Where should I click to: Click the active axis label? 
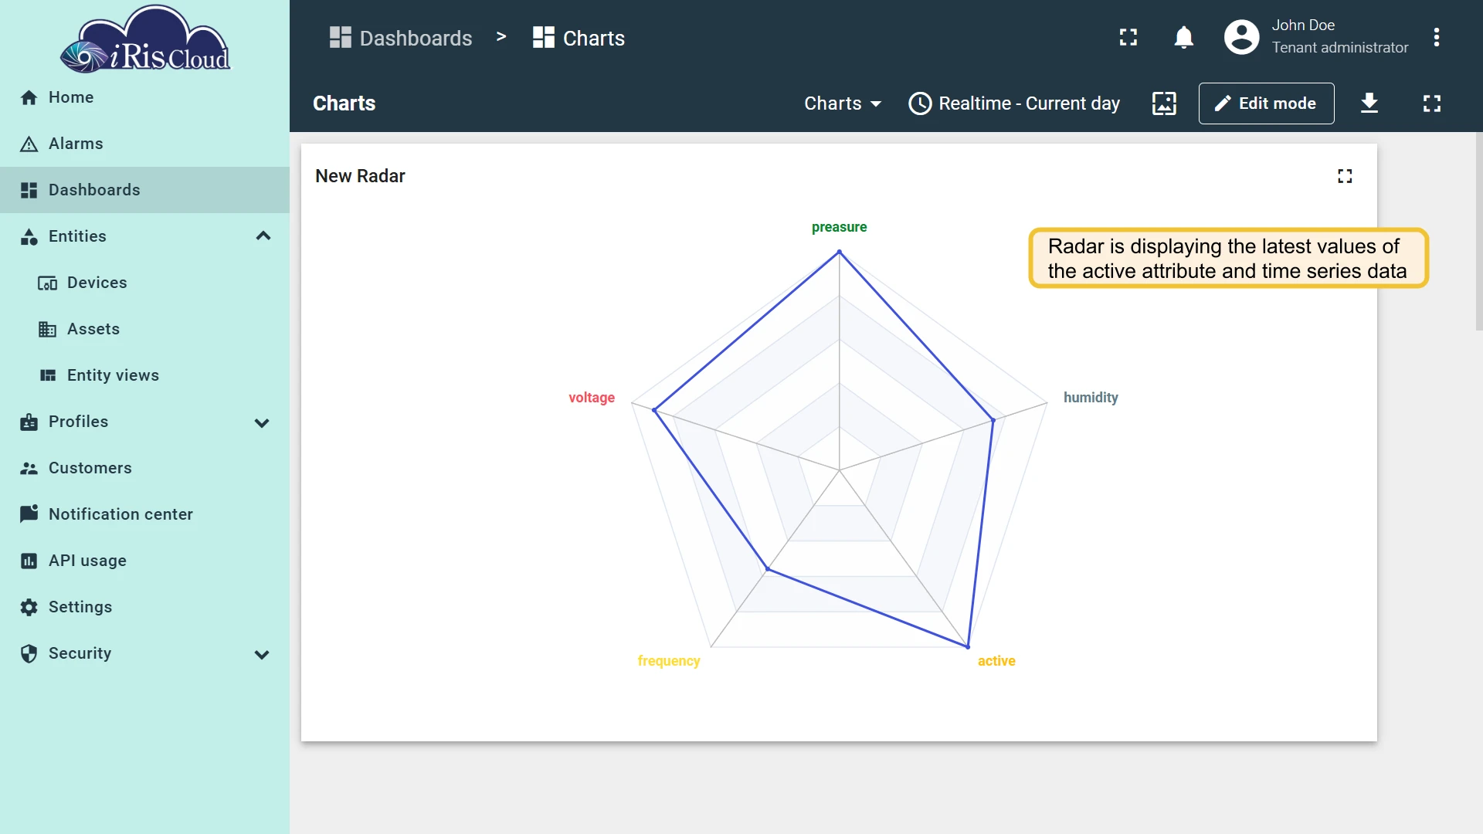[996, 661]
